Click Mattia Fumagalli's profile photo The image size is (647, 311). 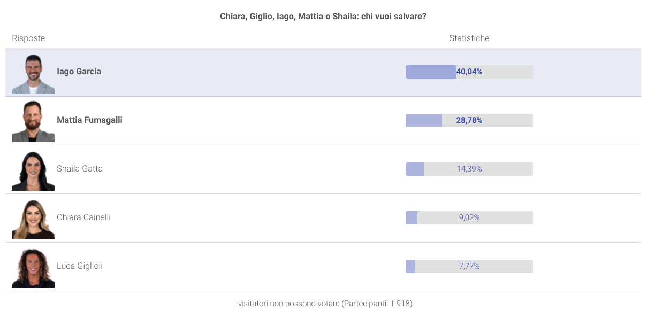[33, 121]
